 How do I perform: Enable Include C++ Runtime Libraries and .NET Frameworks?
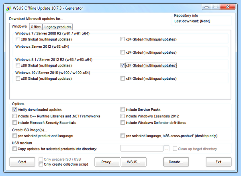tap(14, 116)
